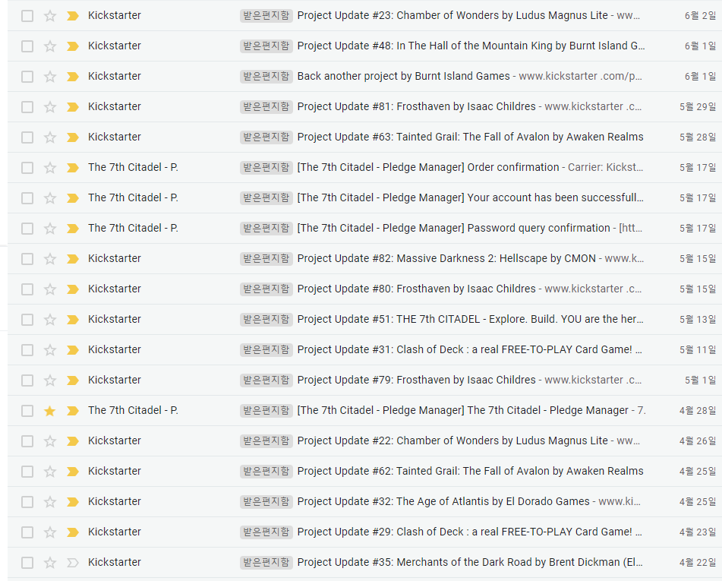Toggle importance marker on Project Update #48 Mountain King
This screenshot has height=581, width=722.
[x=73, y=46]
